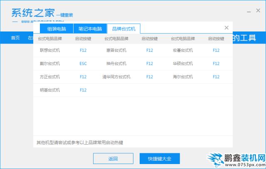Minimize the 系统之家 main window
The width and height of the screenshot is (266, 169).
(249, 12)
